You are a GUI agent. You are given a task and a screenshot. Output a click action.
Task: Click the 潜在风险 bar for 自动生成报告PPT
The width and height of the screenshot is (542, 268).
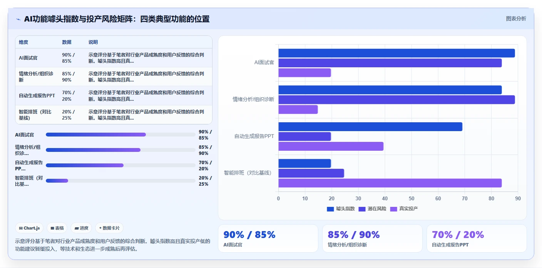tap(304, 136)
